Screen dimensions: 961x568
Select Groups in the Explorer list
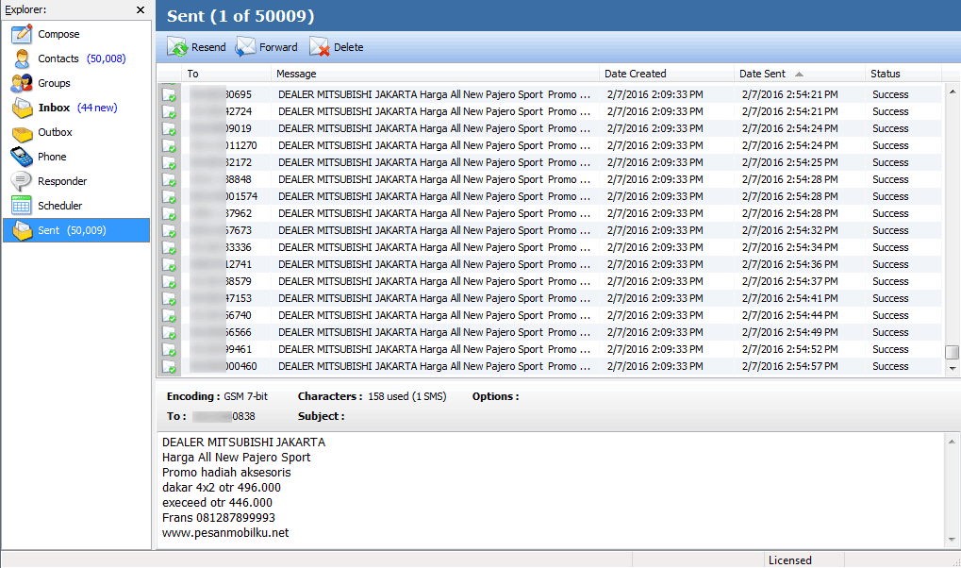point(54,83)
